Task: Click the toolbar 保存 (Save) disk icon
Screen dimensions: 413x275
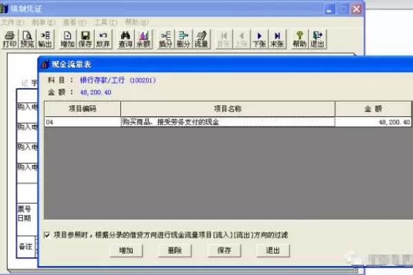Action: (85, 38)
